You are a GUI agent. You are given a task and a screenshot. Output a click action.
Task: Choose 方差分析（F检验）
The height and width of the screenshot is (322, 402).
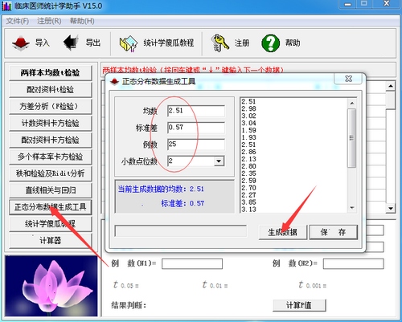click(51, 107)
